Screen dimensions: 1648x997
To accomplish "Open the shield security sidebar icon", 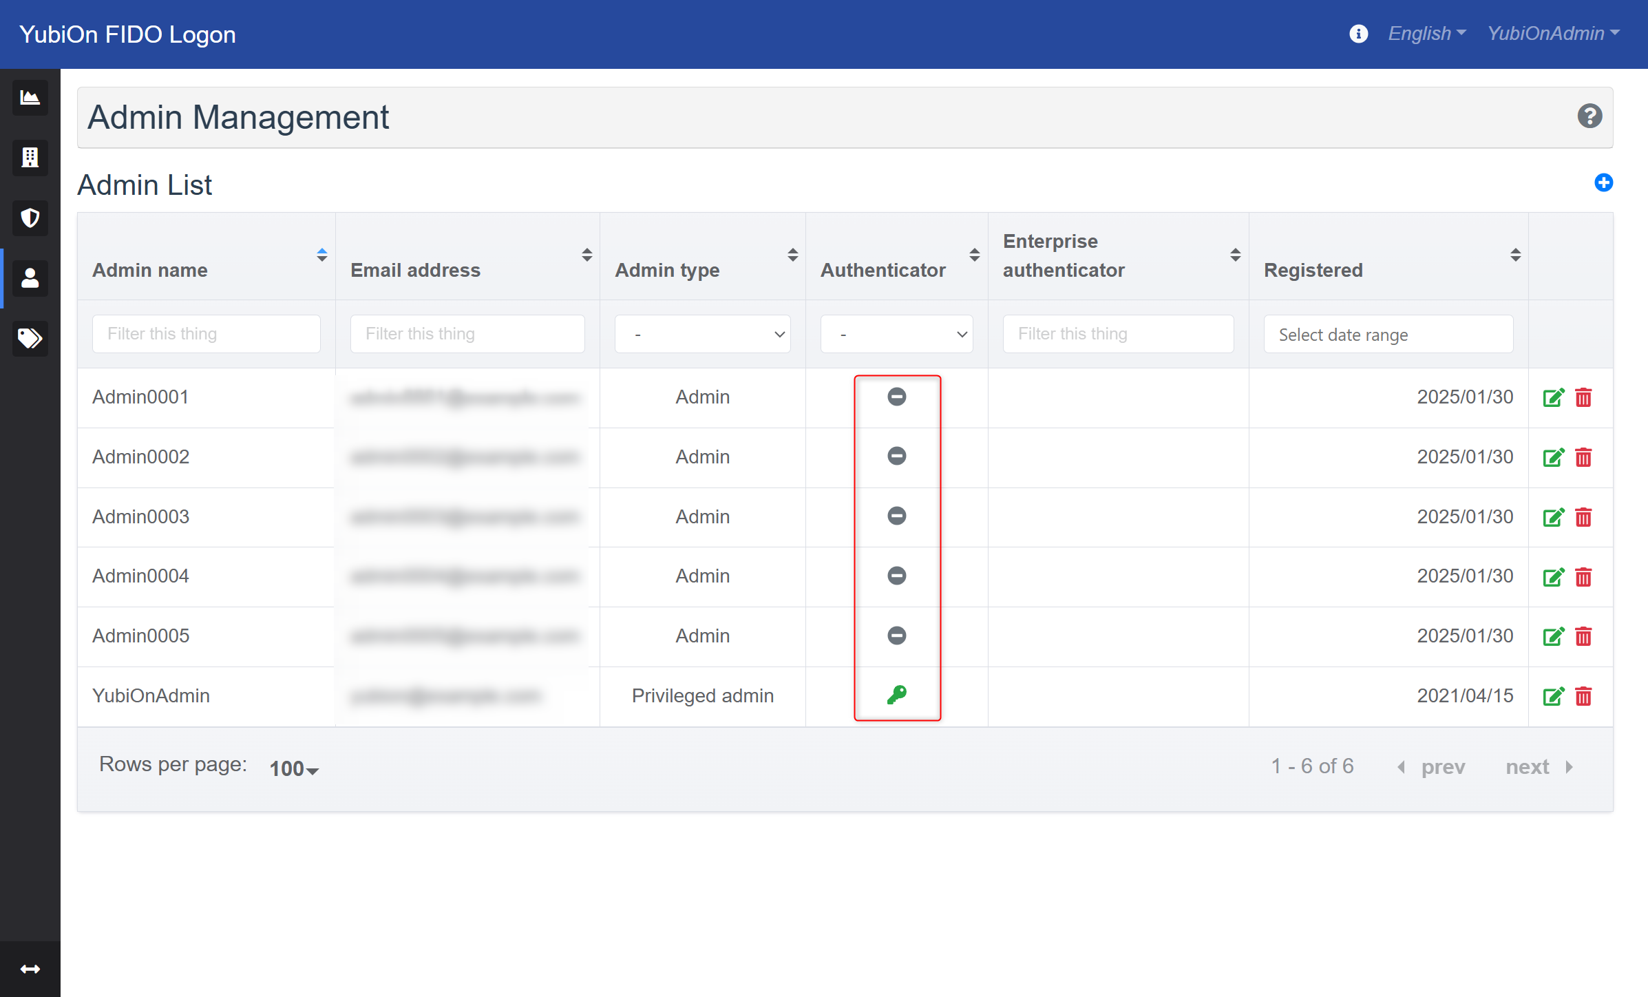I will (x=30, y=218).
